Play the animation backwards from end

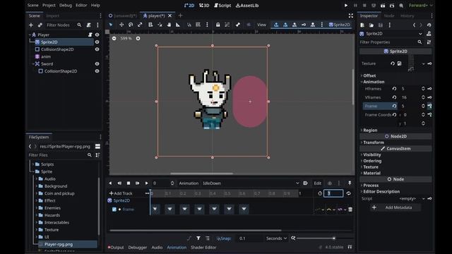click(x=119, y=183)
